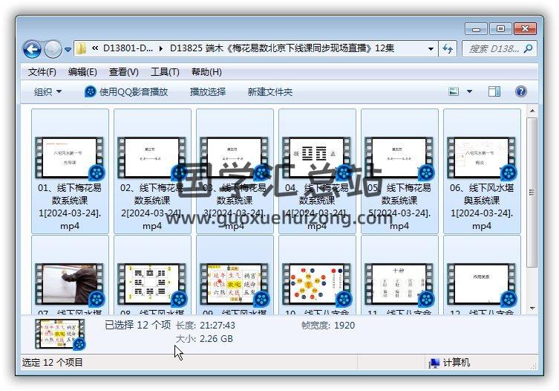Select video 08 trigram grid thumbnail
The image size is (559, 391).
pos(152,285)
